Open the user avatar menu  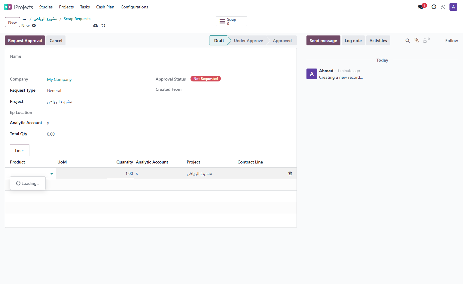tap(453, 7)
